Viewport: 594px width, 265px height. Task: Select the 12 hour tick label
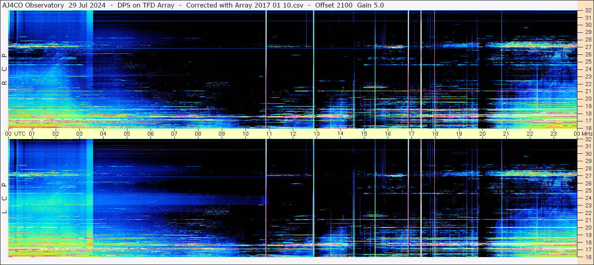tap(293, 134)
